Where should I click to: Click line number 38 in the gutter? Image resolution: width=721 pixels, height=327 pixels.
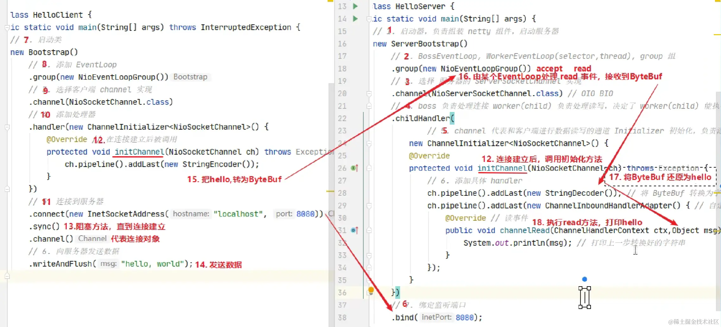342,318
